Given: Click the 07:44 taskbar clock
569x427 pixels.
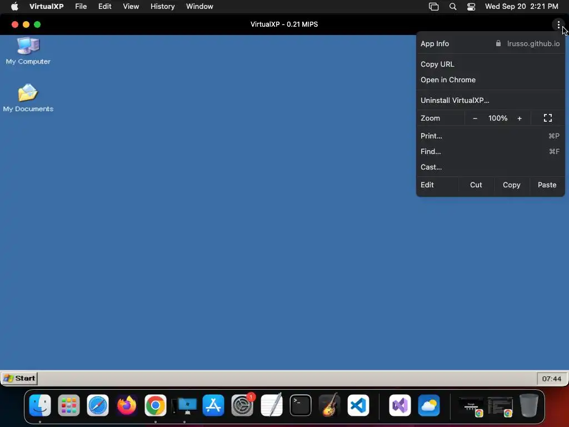Looking at the screenshot, I should pyautogui.click(x=552, y=379).
